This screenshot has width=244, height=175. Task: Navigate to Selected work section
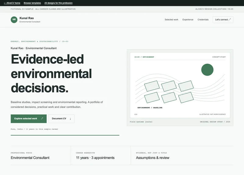click(171, 20)
